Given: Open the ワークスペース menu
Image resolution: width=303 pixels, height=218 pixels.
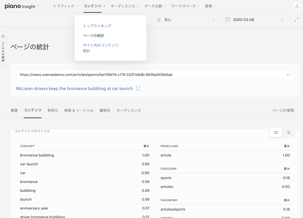Looking at the screenshot, I should pos(185,6).
